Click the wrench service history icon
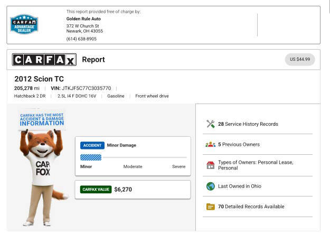The height and width of the screenshot is (234, 330). (x=211, y=124)
